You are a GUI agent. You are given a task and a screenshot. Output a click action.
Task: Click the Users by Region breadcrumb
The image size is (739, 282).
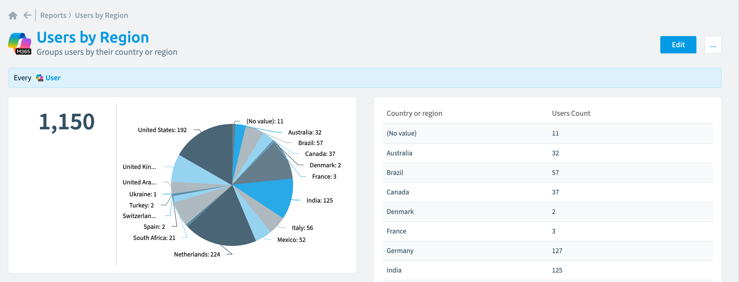click(x=102, y=16)
